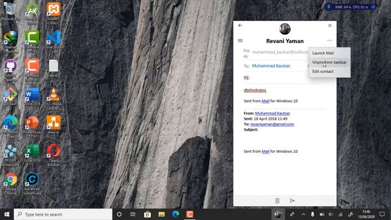
Task: Open the PowerPoint 2016 desktop icon
Action: click(x=32, y=127)
